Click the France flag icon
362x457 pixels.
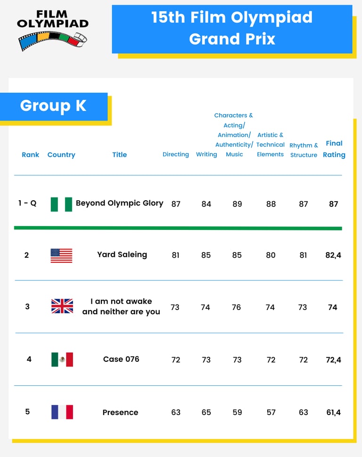coord(62,412)
